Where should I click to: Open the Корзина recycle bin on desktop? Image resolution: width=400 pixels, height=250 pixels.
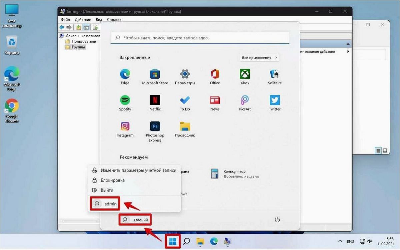[12, 45]
